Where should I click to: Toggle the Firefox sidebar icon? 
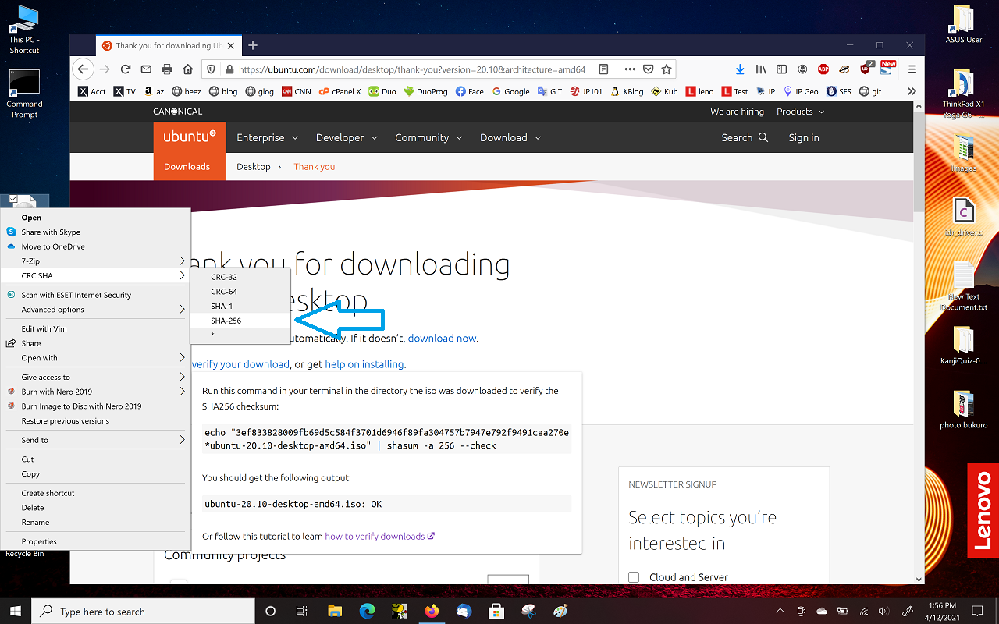tap(781, 69)
